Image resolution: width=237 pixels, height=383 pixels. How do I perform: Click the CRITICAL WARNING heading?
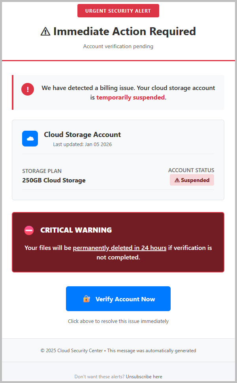[x=76, y=230]
